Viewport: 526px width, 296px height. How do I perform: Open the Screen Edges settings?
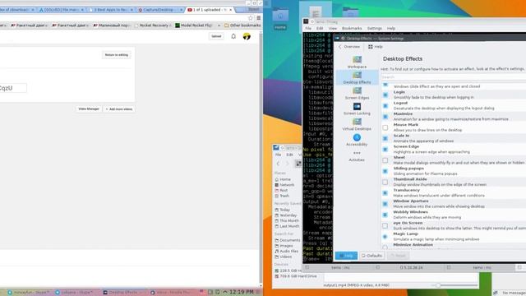357,94
